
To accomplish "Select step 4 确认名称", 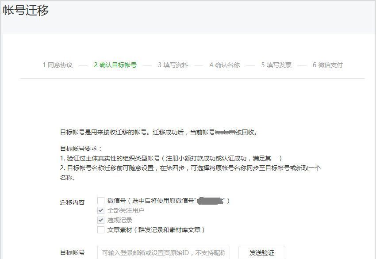I will [x=224, y=65].
